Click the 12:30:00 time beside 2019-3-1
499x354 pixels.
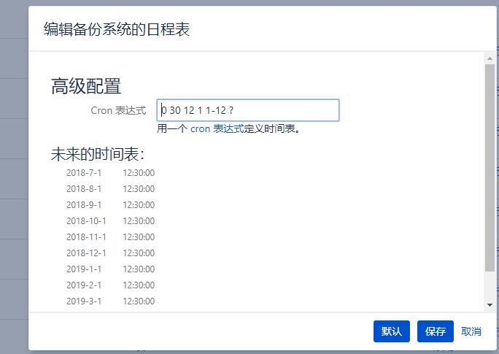coord(139,301)
